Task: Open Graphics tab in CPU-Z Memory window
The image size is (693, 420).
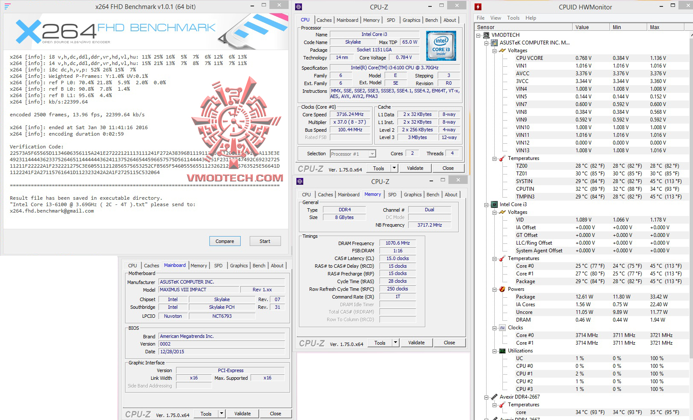Action: click(x=412, y=195)
